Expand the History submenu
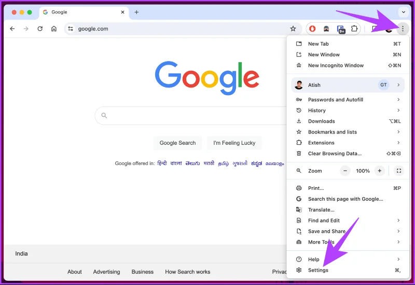Viewport: 415px width, 285px height. [348, 110]
